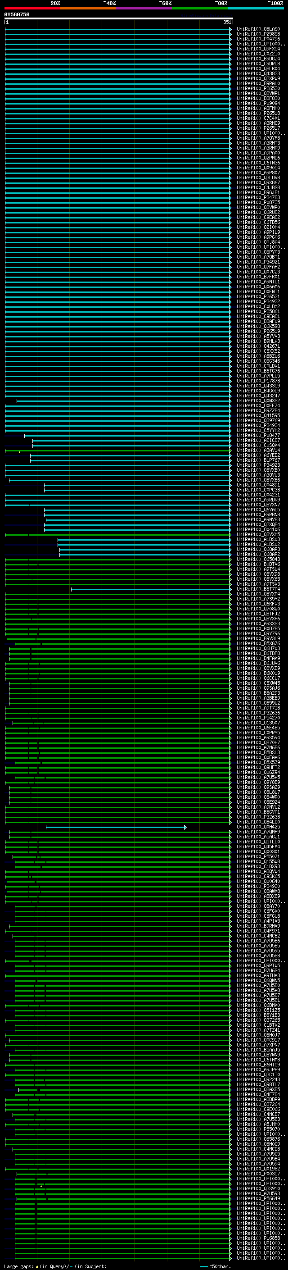288x1270 pixels.
Task: Select hit label UniRef100_A3FMH0
Action: coord(258,109)
